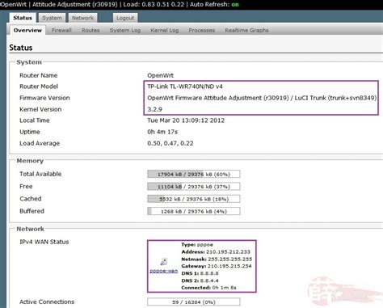Image resolution: width=383 pixels, height=308 pixels.
Task: Click the 'Connected: 0h 1m 8s' entry
Action: [208, 288]
